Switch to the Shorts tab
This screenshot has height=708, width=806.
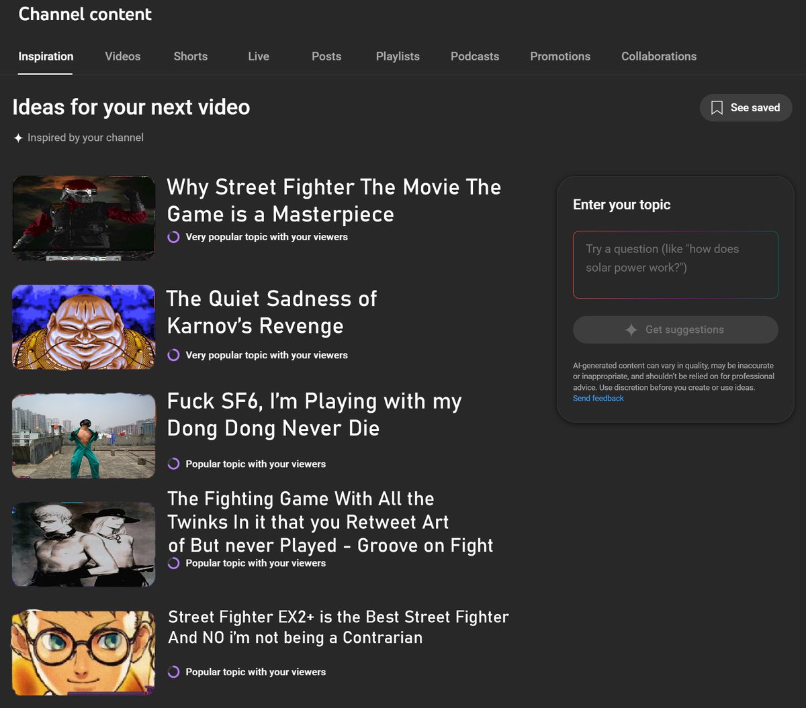pyautogui.click(x=191, y=56)
